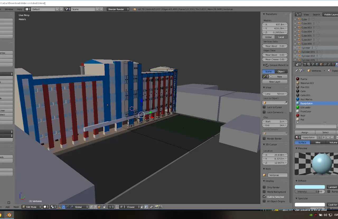The width and height of the screenshot is (338, 219).
Task: Click the mesh data icon beside Cube.003
Action: coord(318,27)
